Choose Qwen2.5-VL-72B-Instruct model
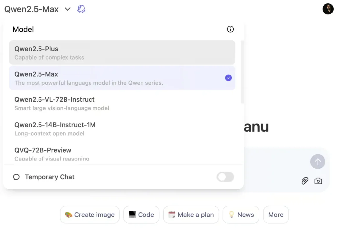 pos(122,103)
